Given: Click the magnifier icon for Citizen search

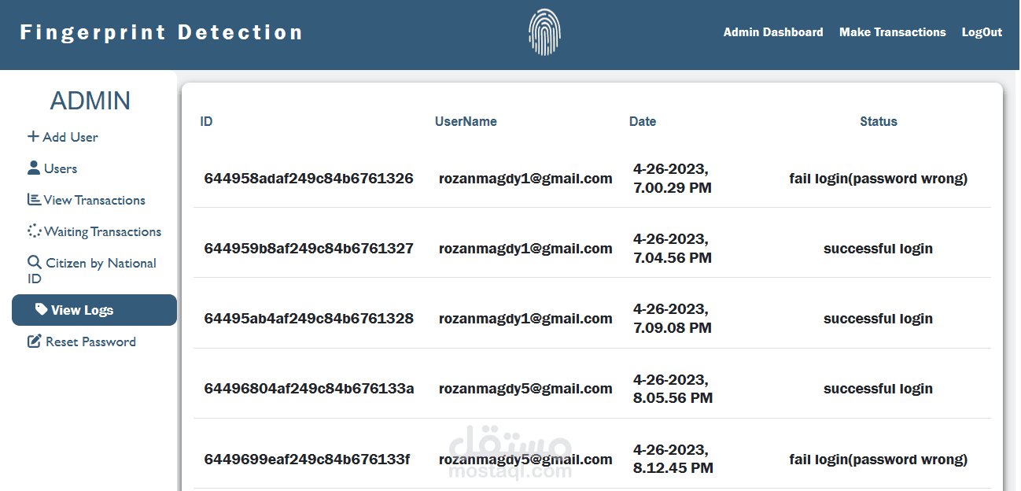Looking at the screenshot, I should pyautogui.click(x=34, y=262).
